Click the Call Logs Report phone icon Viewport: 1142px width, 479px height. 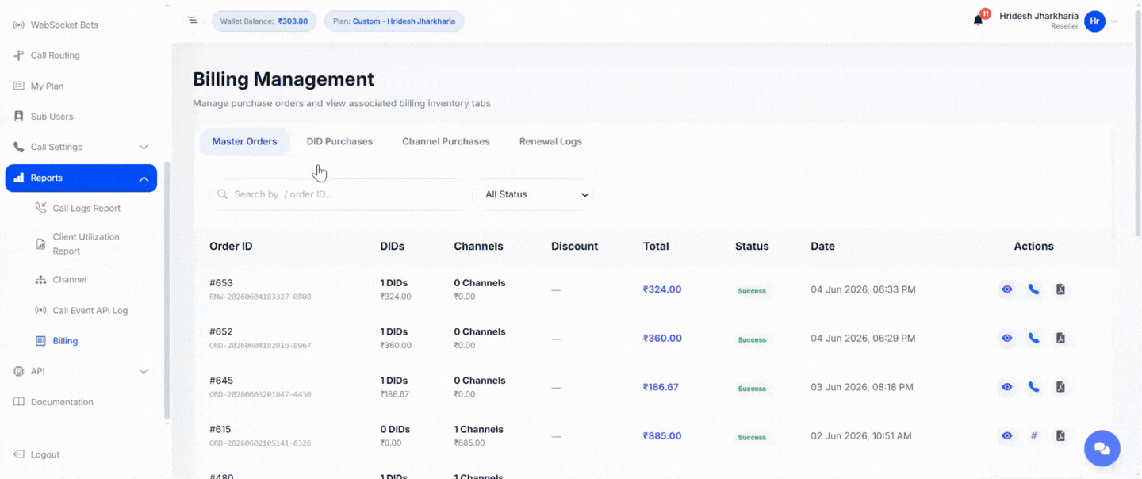click(x=40, y=208)
